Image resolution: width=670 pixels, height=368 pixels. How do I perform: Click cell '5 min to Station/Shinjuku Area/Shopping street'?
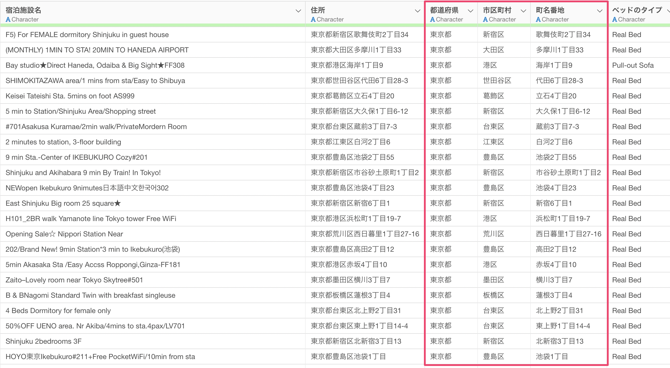click(153, 111)
